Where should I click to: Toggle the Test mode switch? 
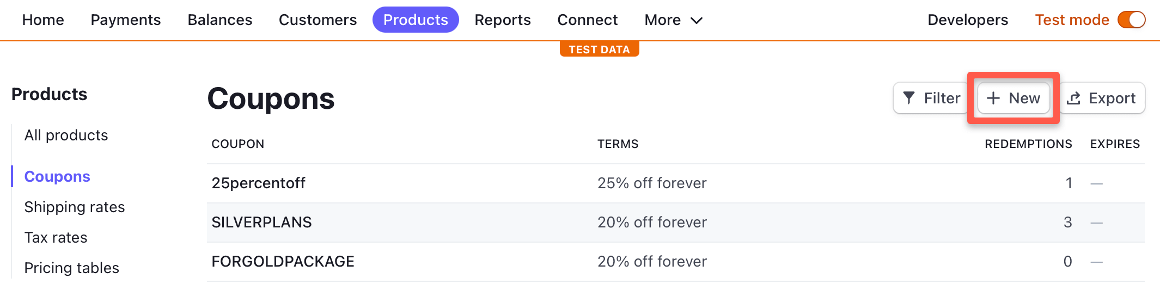pos(1131,20)
